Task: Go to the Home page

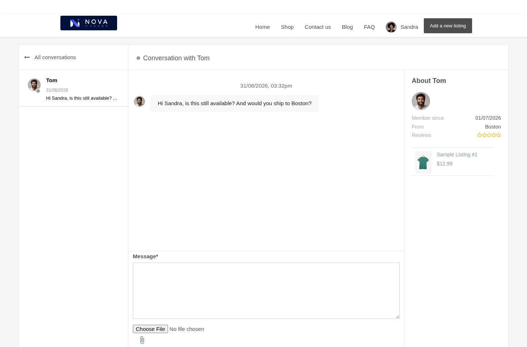Action: (262, 27)
